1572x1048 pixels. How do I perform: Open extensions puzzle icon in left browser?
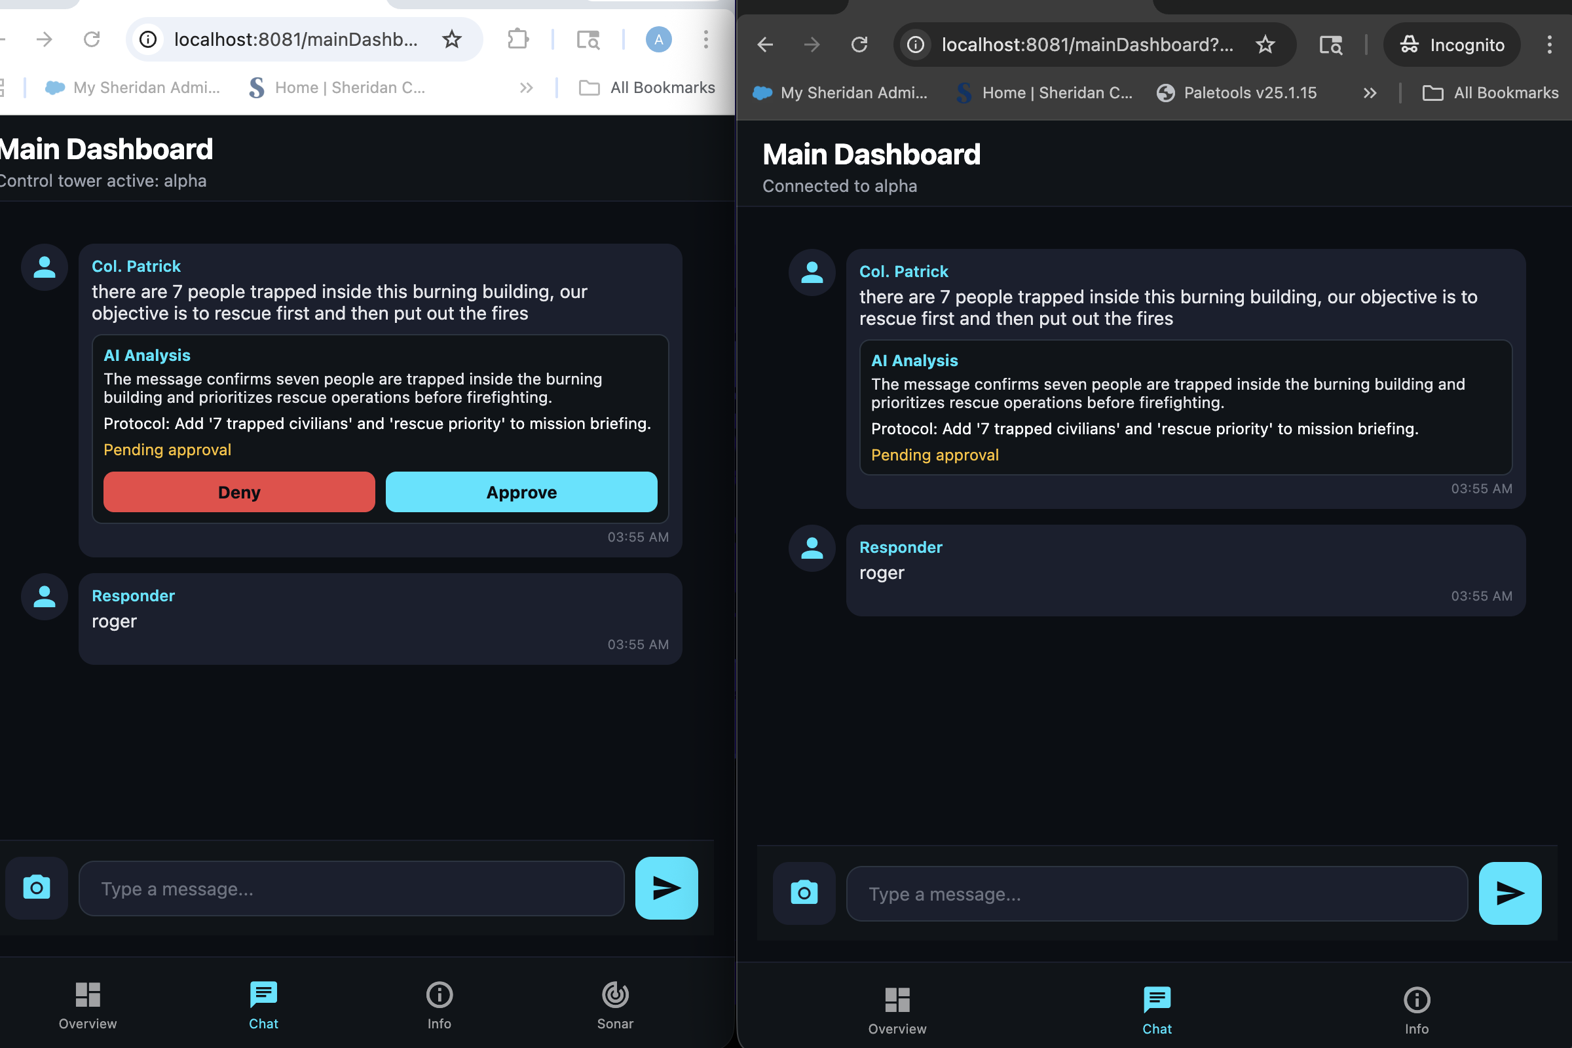tap(518, 39)
